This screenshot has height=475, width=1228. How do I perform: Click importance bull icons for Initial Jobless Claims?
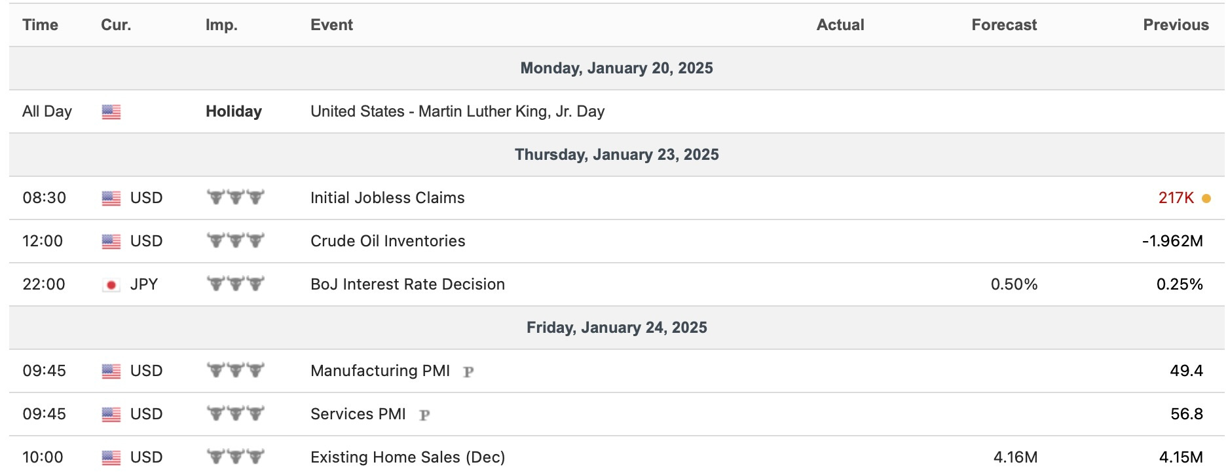click(x=235, y=197)
